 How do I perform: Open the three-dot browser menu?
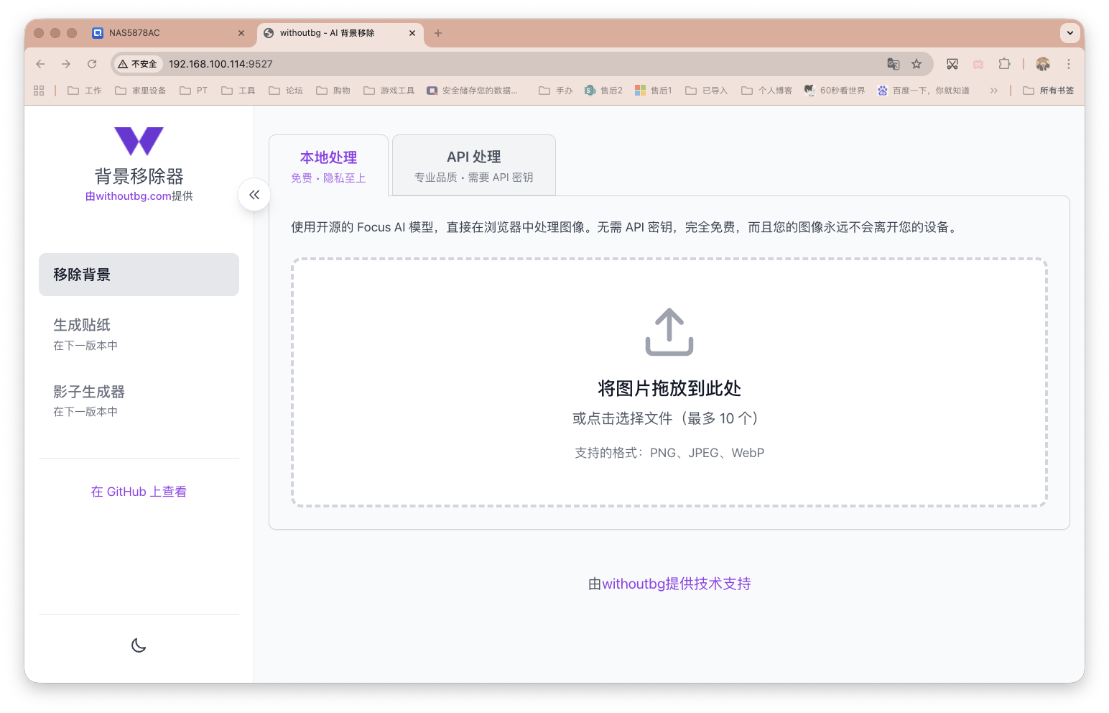tap(1069, 64)
